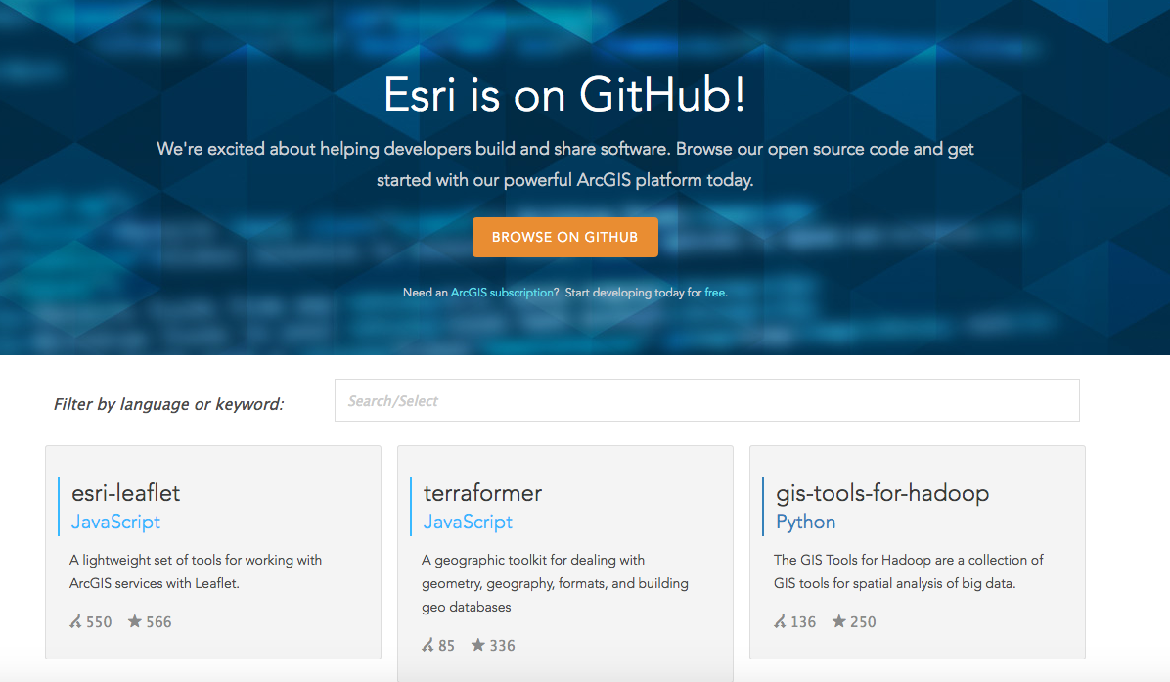Click the star icon on esri-leaflet card

click(x=134, y=620)
